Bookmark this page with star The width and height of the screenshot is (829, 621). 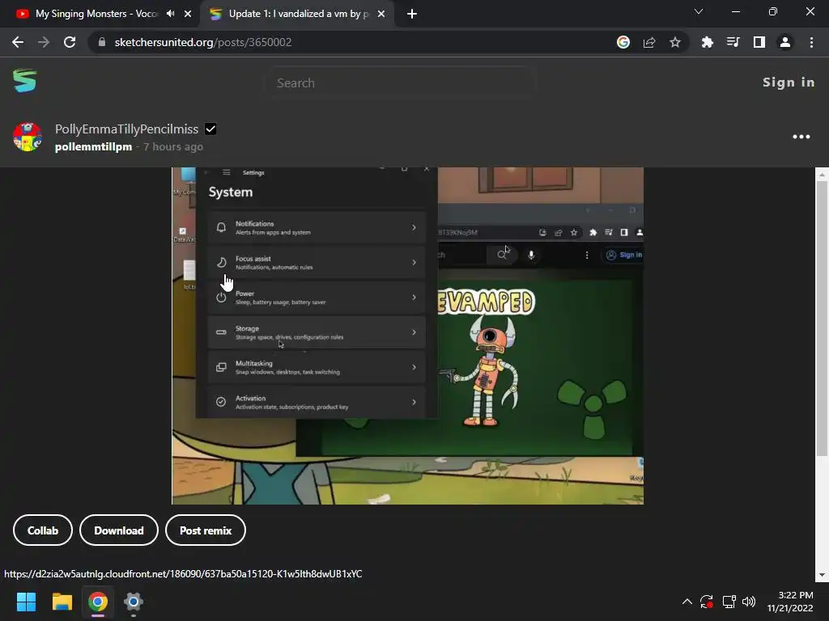click(x=675, y=42)
